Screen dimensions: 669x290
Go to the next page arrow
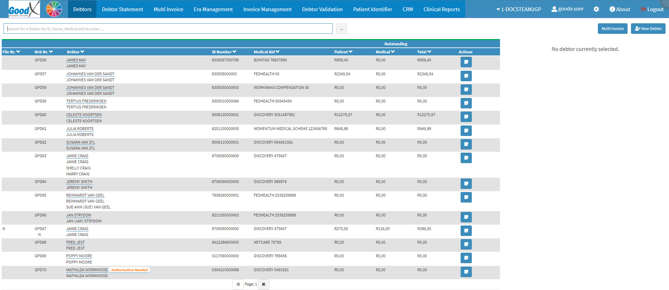(263, 284)
